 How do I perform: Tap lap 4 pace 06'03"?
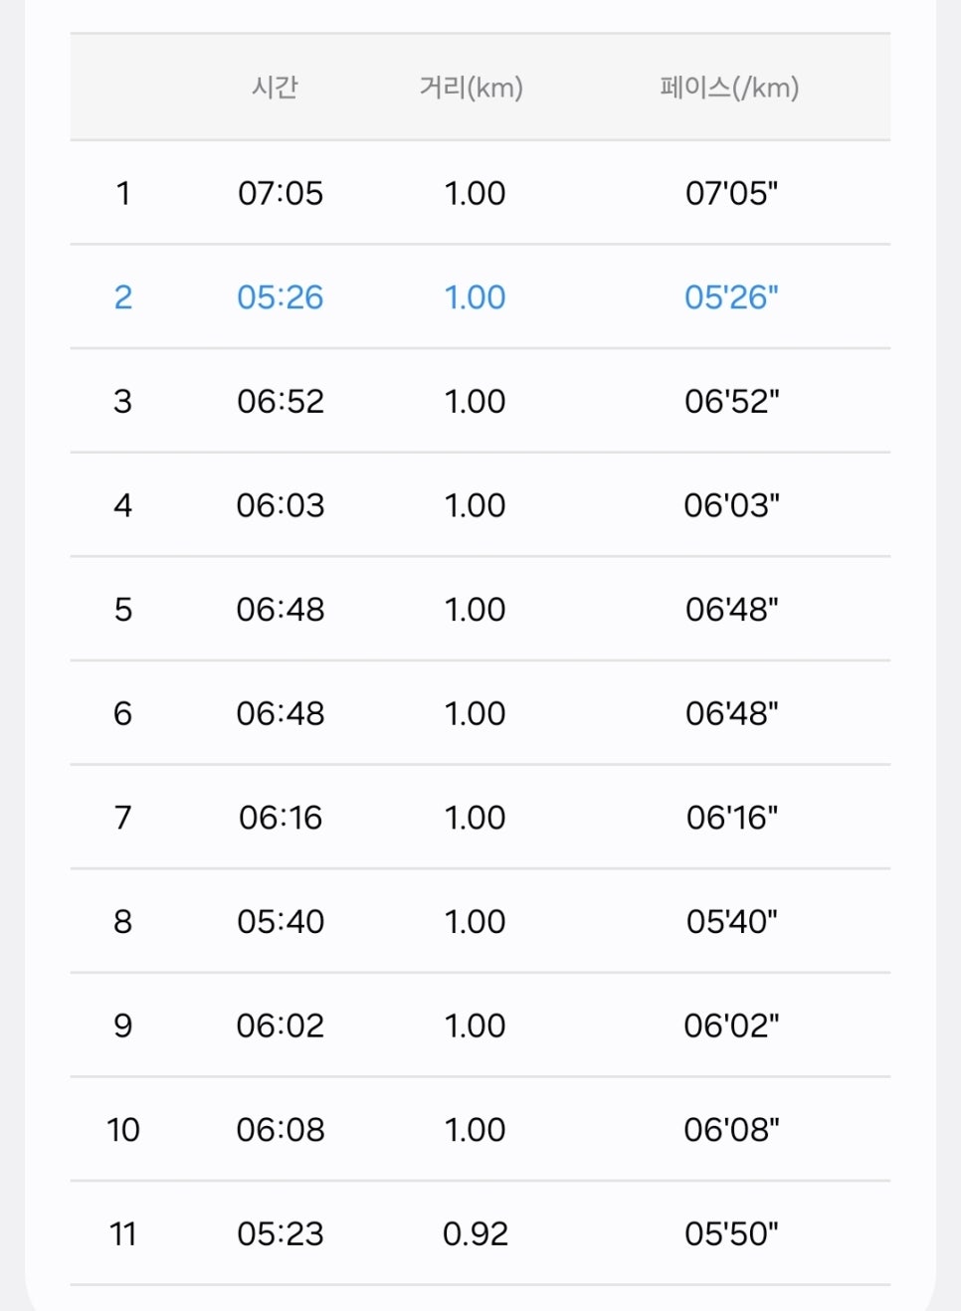[x=731, y=505]
